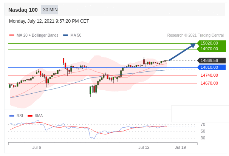Screen dimensions: 229x156
Task: Toggle the RSI legend entry
Action: pos(20,116)
